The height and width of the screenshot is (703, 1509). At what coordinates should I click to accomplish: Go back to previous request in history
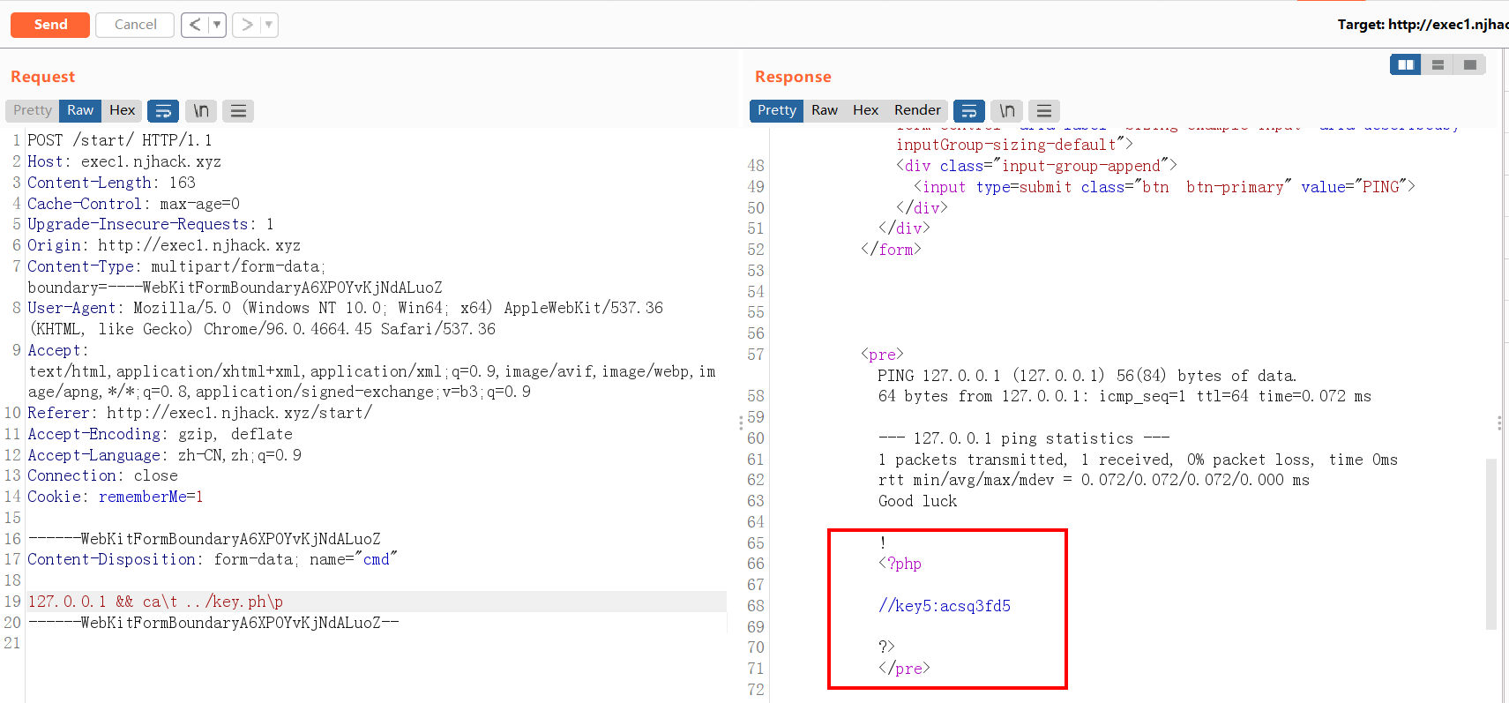coord(195,25)
